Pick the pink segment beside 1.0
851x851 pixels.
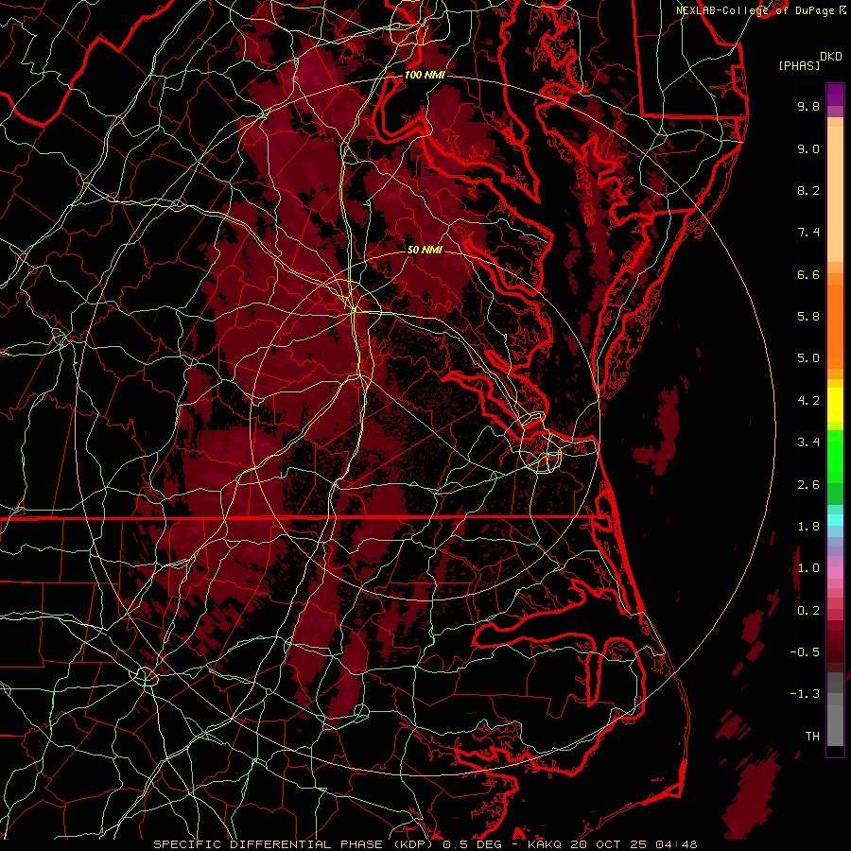tap(835, 573)
